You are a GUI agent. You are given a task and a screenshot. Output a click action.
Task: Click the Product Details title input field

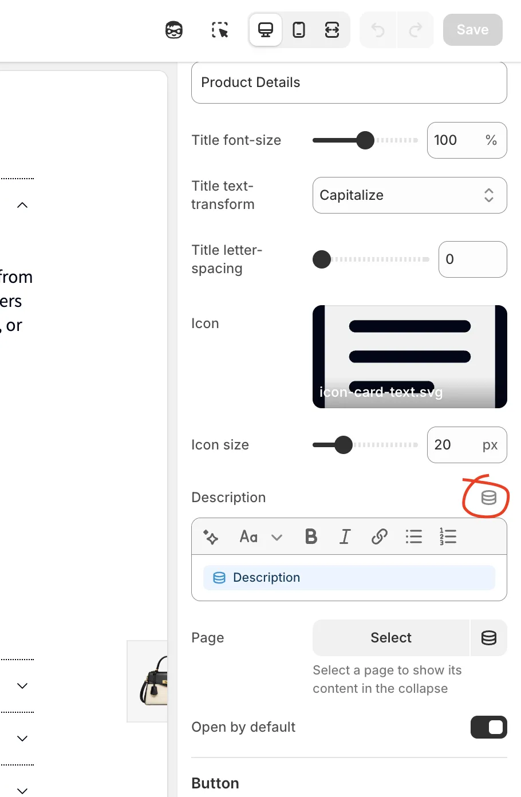[x=349, y=82]
